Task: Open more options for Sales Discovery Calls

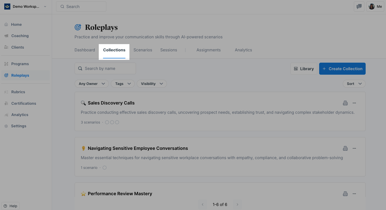Action: [354, 103]
